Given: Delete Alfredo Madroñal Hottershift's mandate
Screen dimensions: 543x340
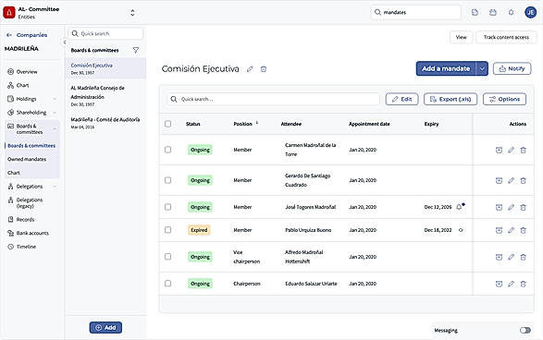Looking at the screenshot, I should pos(524,257).
